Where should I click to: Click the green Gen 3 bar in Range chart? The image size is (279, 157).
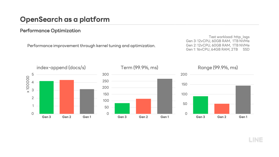(x=200, y=105)
